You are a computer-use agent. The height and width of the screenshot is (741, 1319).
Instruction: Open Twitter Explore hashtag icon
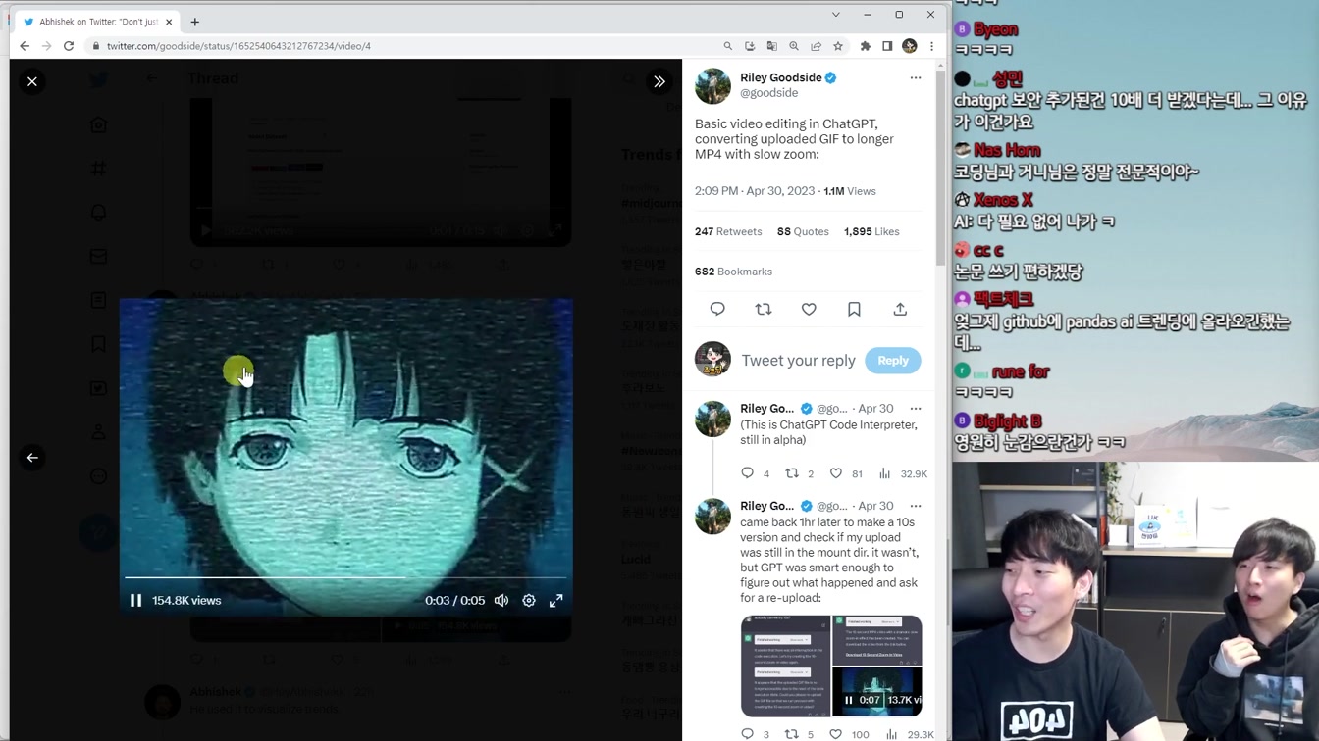click(x=98, y=169)
